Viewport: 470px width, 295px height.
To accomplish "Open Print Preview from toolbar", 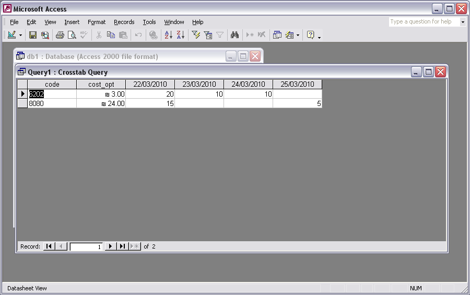I will (x=72, y=35).
